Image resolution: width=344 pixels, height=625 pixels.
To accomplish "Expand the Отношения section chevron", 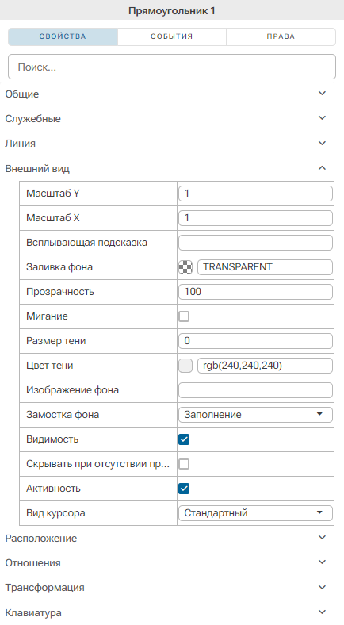I will click(x=322, y=562).
